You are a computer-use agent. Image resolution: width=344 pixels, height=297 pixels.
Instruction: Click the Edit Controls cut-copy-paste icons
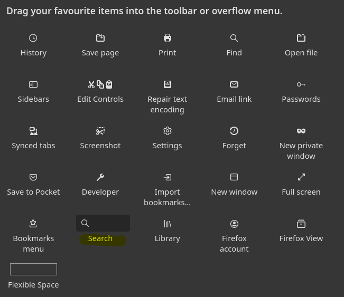100,84
